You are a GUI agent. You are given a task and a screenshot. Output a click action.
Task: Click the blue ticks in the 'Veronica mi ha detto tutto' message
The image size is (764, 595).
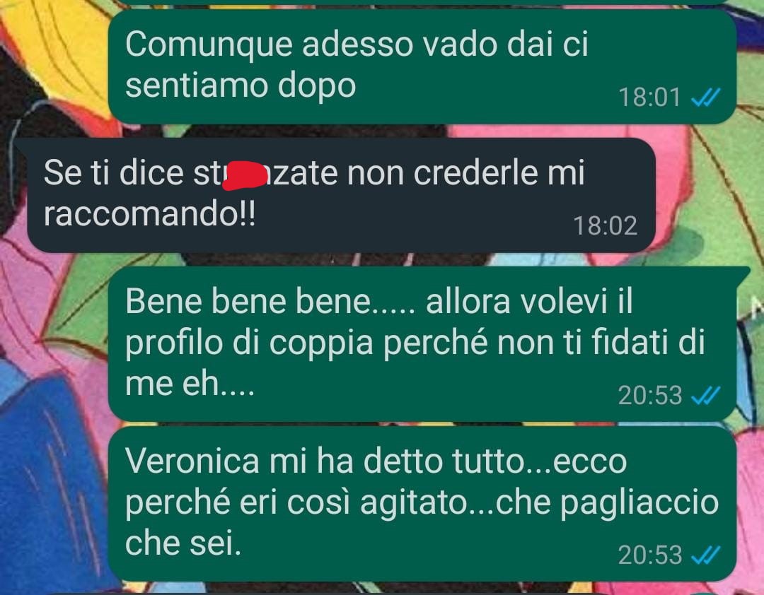tap(705, 555)
